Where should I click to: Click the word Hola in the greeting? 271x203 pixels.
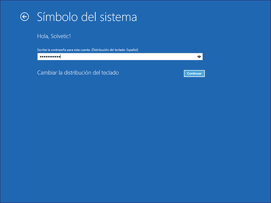click(x=42, y=36)
